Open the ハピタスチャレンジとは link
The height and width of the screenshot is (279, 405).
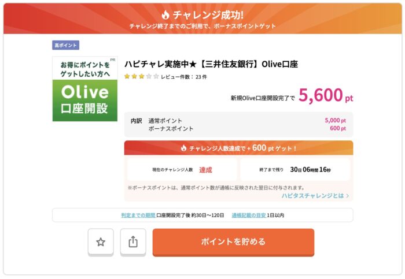[315, 196]
